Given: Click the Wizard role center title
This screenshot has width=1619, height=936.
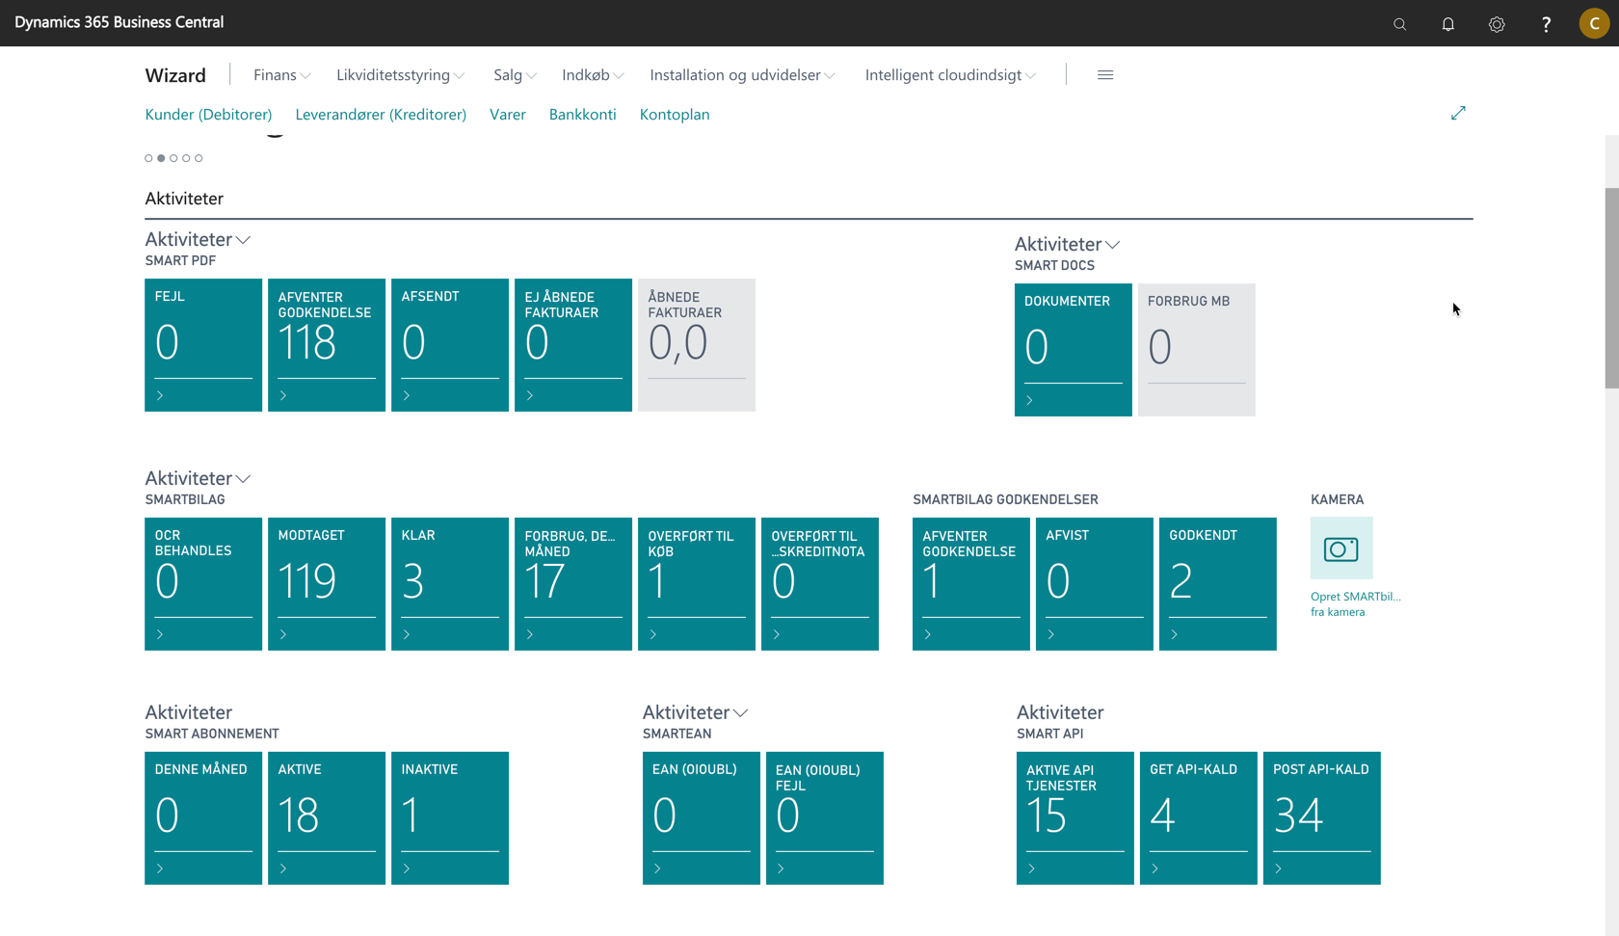Looking at the screenshot, I should point(175,75).
